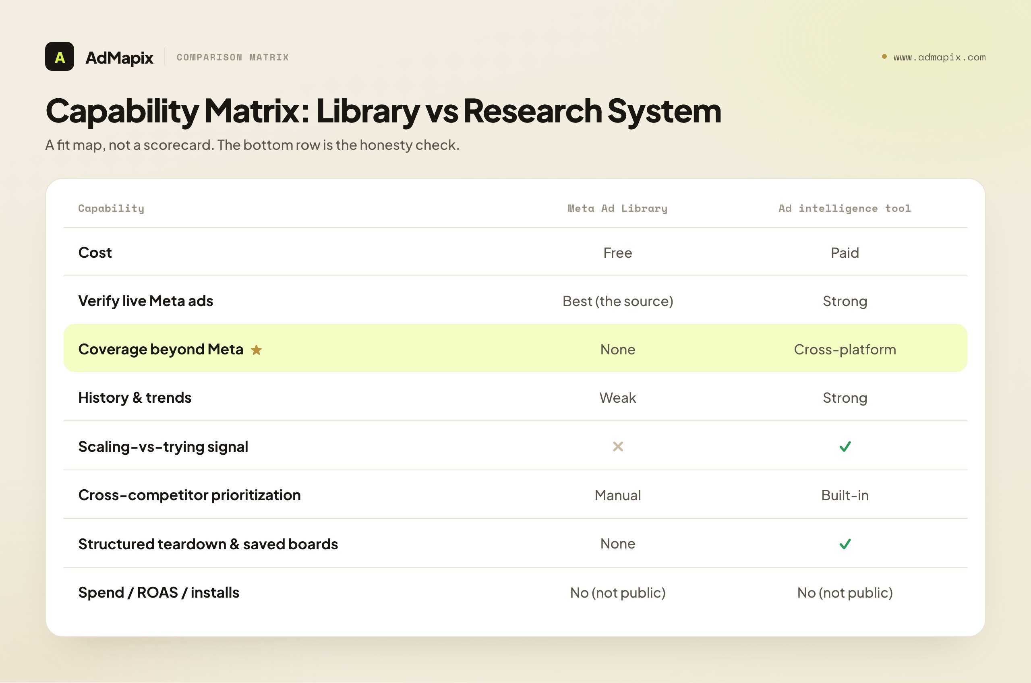Click the Ad intelligence tool column header

point(845,209)
